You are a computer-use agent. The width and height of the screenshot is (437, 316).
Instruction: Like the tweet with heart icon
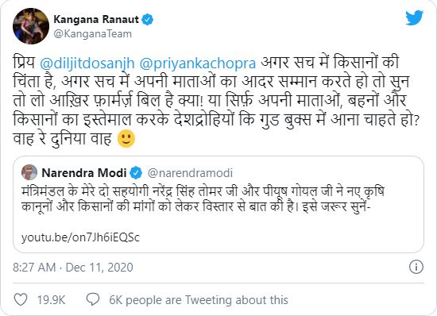tap(21, 299)
